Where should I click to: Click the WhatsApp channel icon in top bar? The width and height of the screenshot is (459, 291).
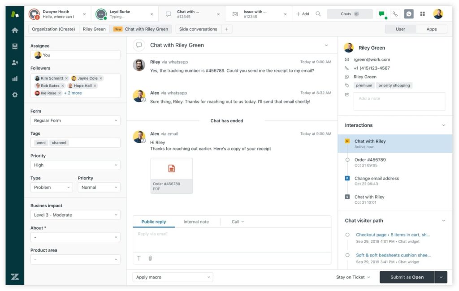(x=409, y=14)
